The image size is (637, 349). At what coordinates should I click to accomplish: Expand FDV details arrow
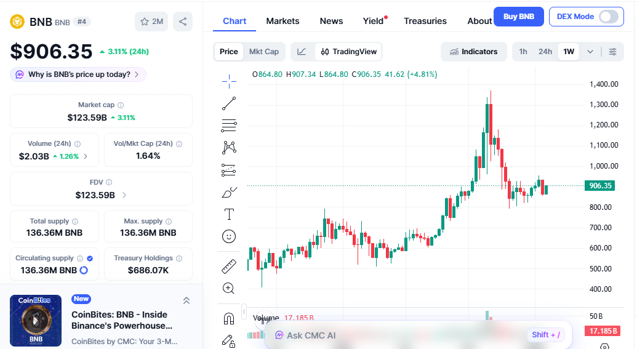click(124, 195)
